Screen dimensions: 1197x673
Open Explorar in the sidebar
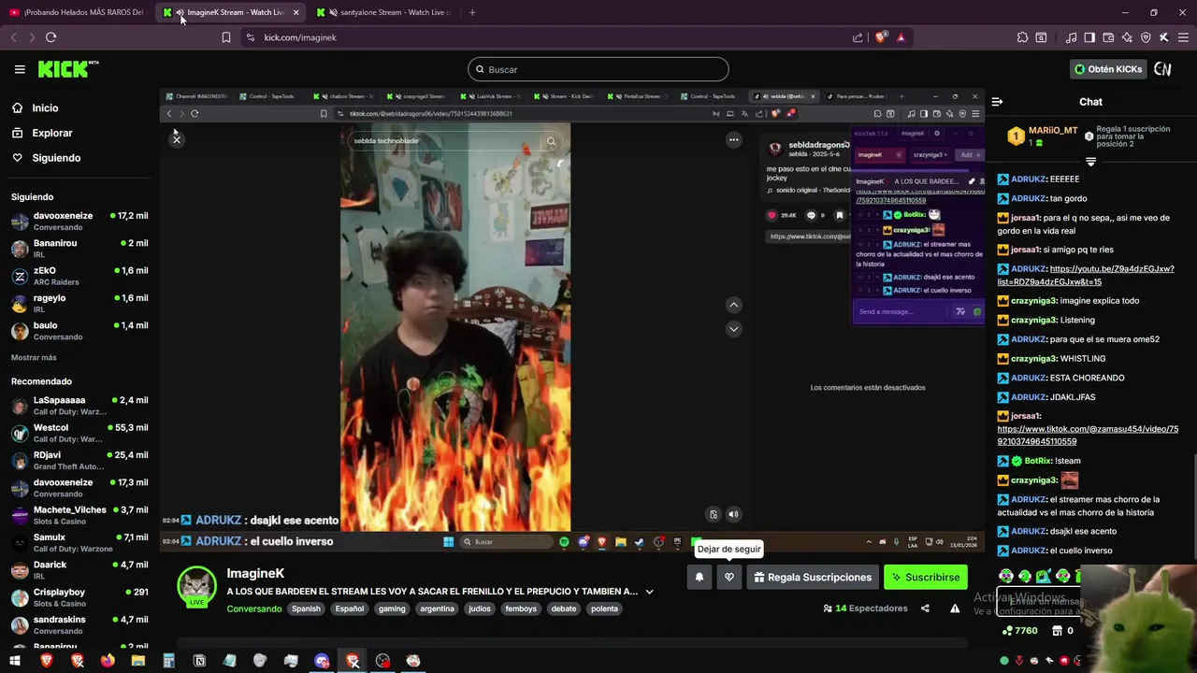pyautogui.click(x=51, y=133)
